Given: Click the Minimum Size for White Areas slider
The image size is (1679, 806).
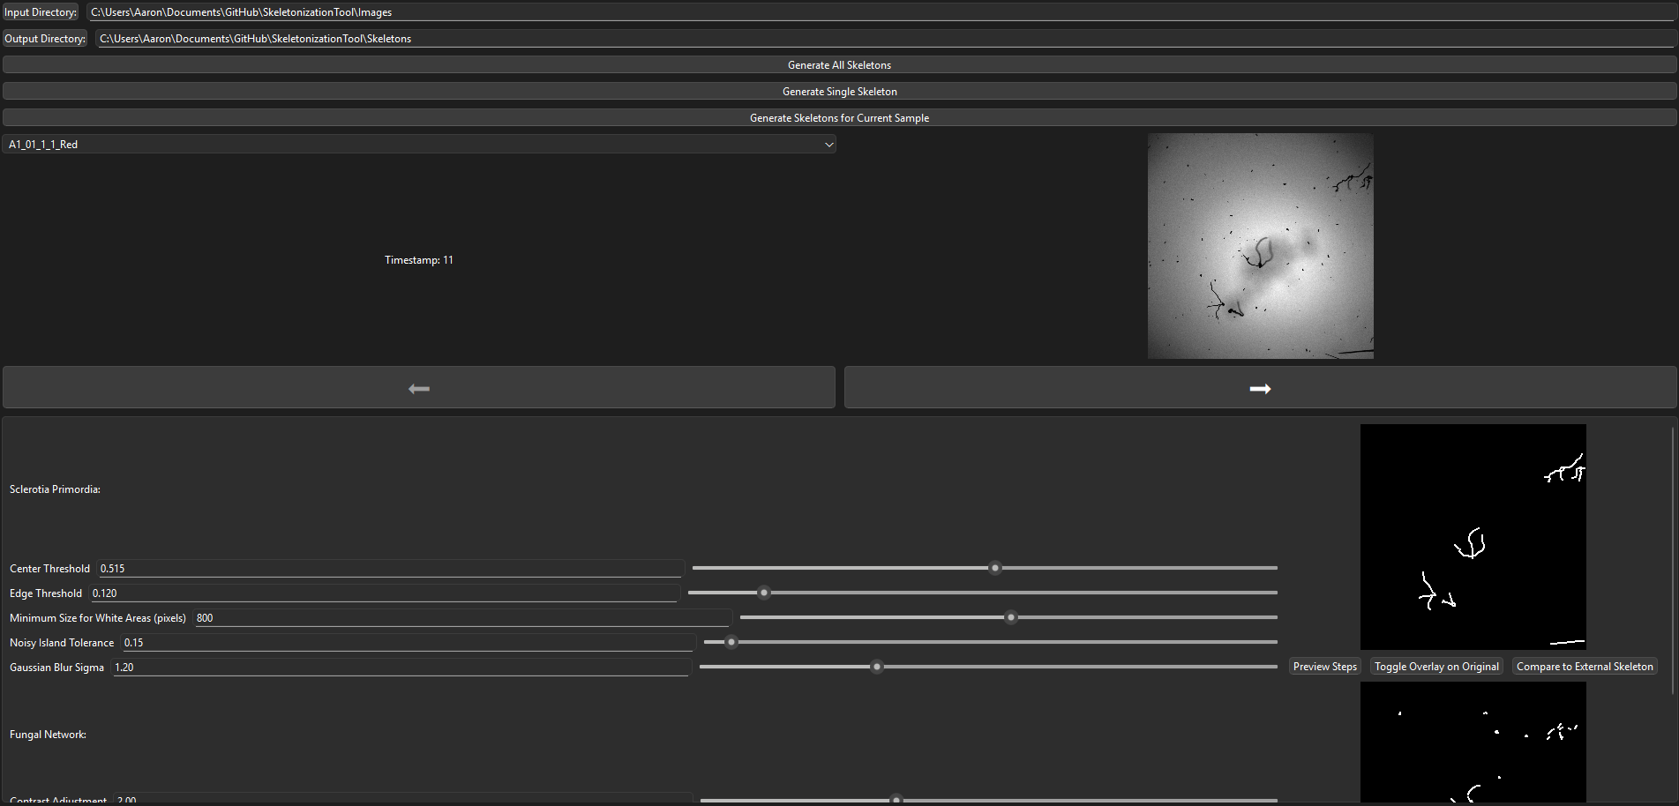Looking at the screenshot, I should [x=1011, y=617].
